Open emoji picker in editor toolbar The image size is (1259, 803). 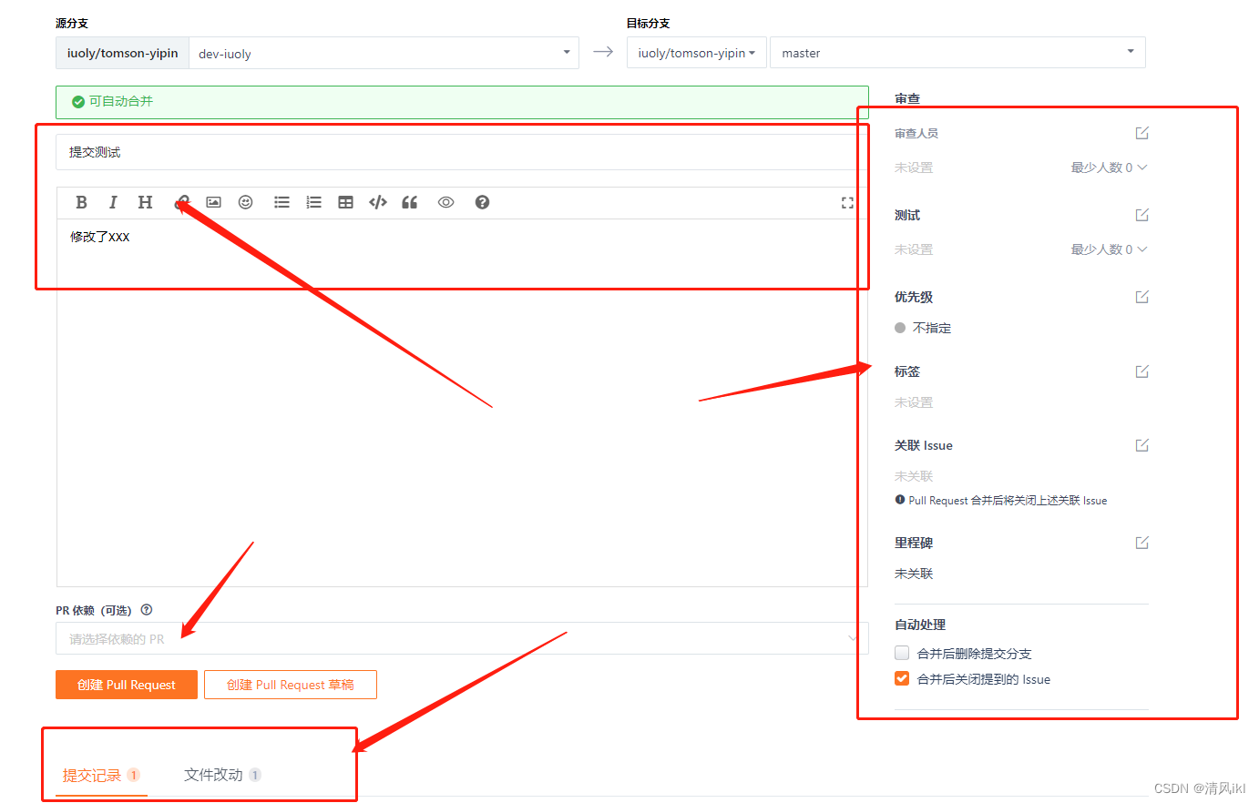tap(245, 202)
